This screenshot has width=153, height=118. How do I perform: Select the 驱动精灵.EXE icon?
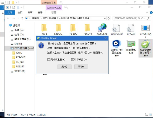(131, 44)
